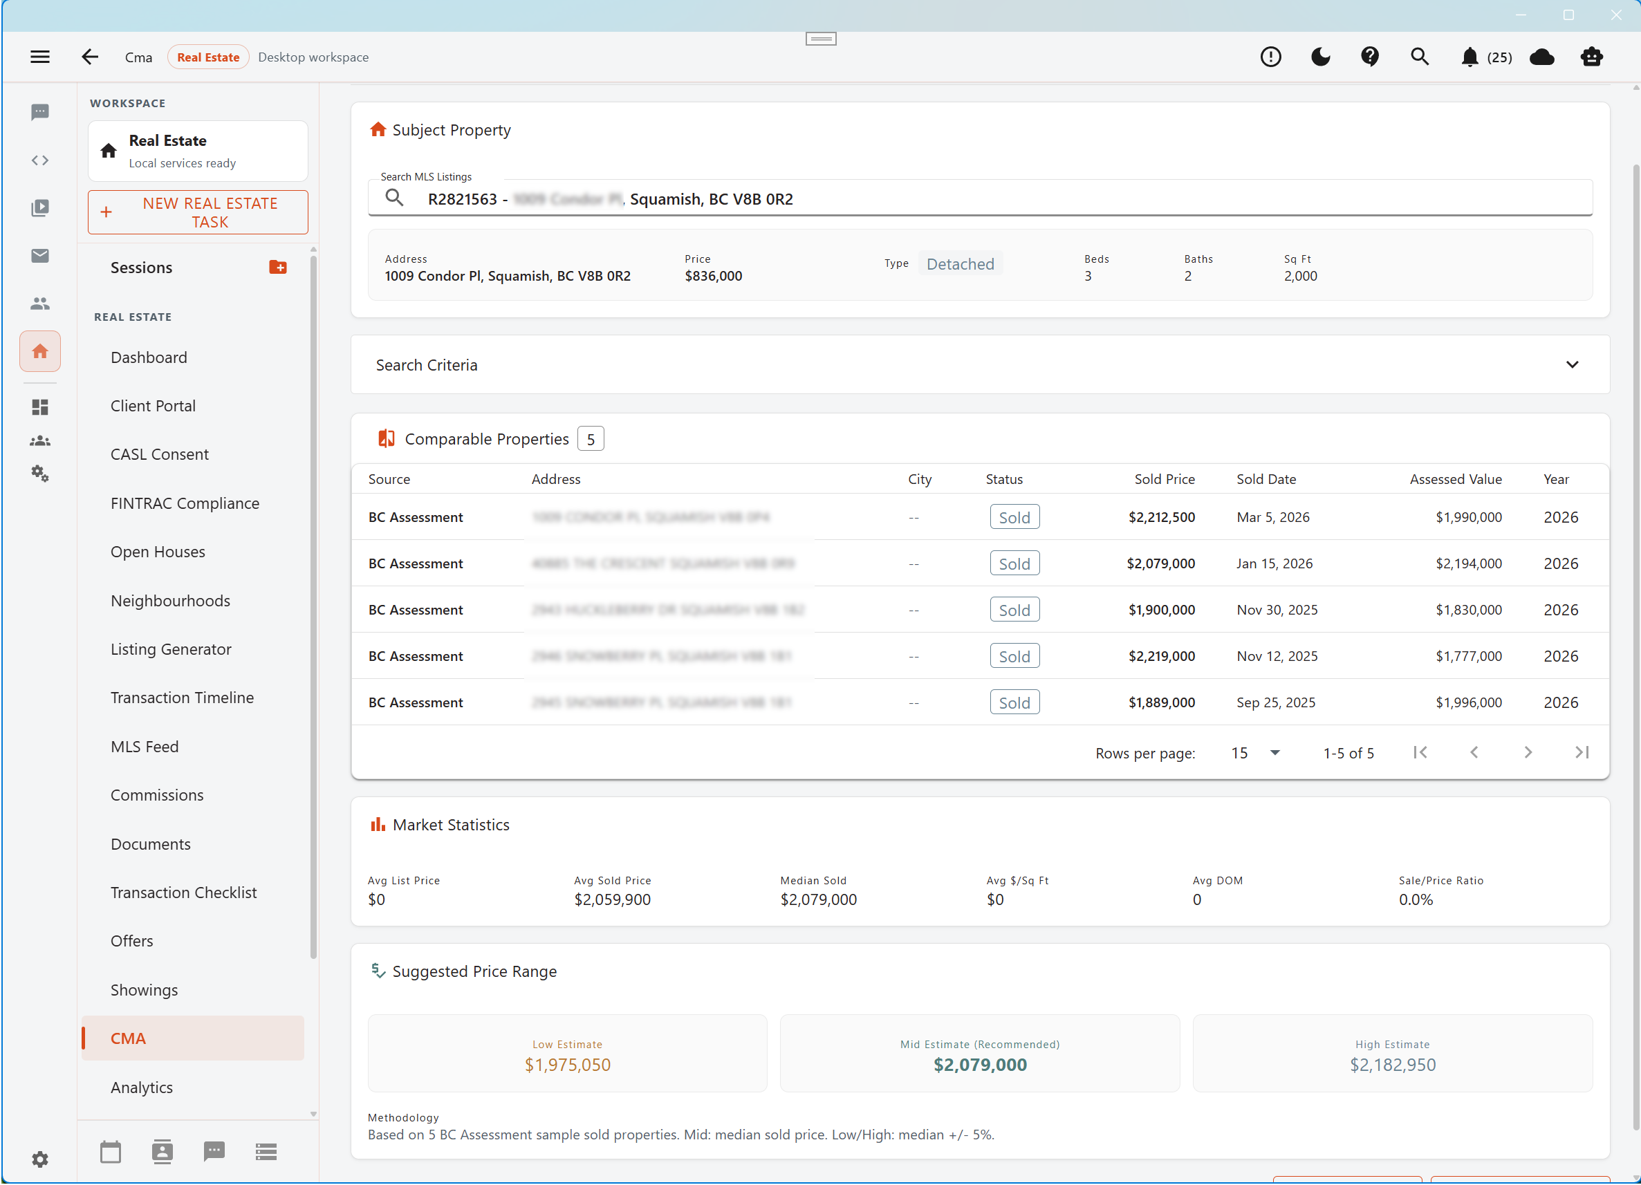Go to previous page of comparables
Image resolution: width=1641 pixels, height=1185 pixels.
click(x=1474, y=753)
